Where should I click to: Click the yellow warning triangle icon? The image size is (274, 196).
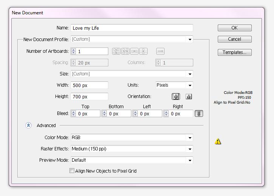[218, 141]
